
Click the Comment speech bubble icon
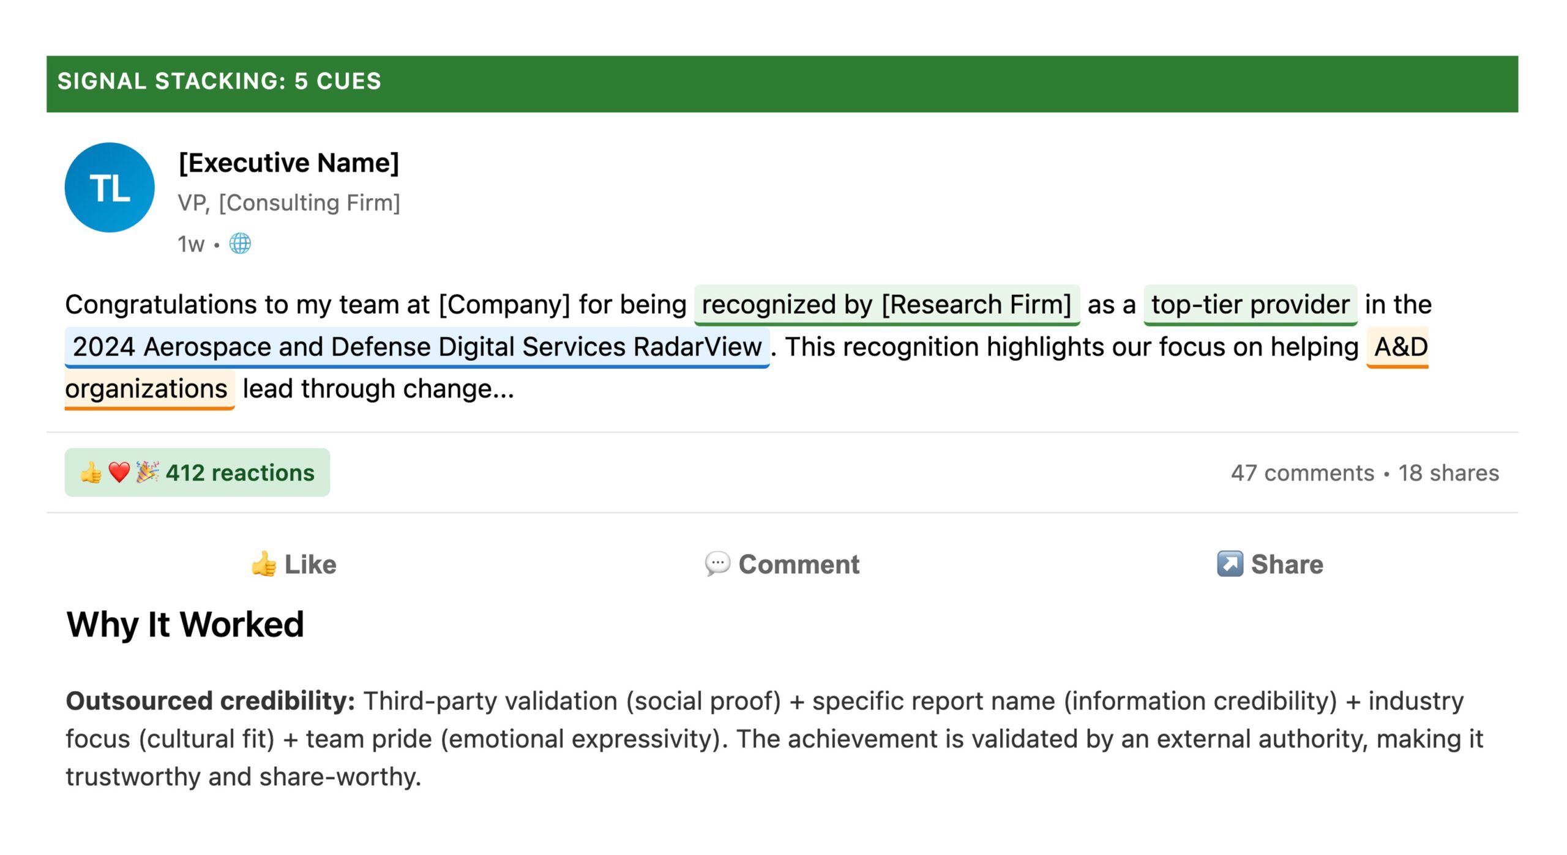(x=717, y=564)
